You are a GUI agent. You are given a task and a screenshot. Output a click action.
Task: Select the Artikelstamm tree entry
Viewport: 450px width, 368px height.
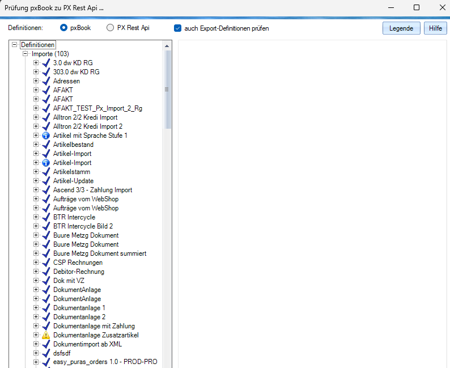71,172
